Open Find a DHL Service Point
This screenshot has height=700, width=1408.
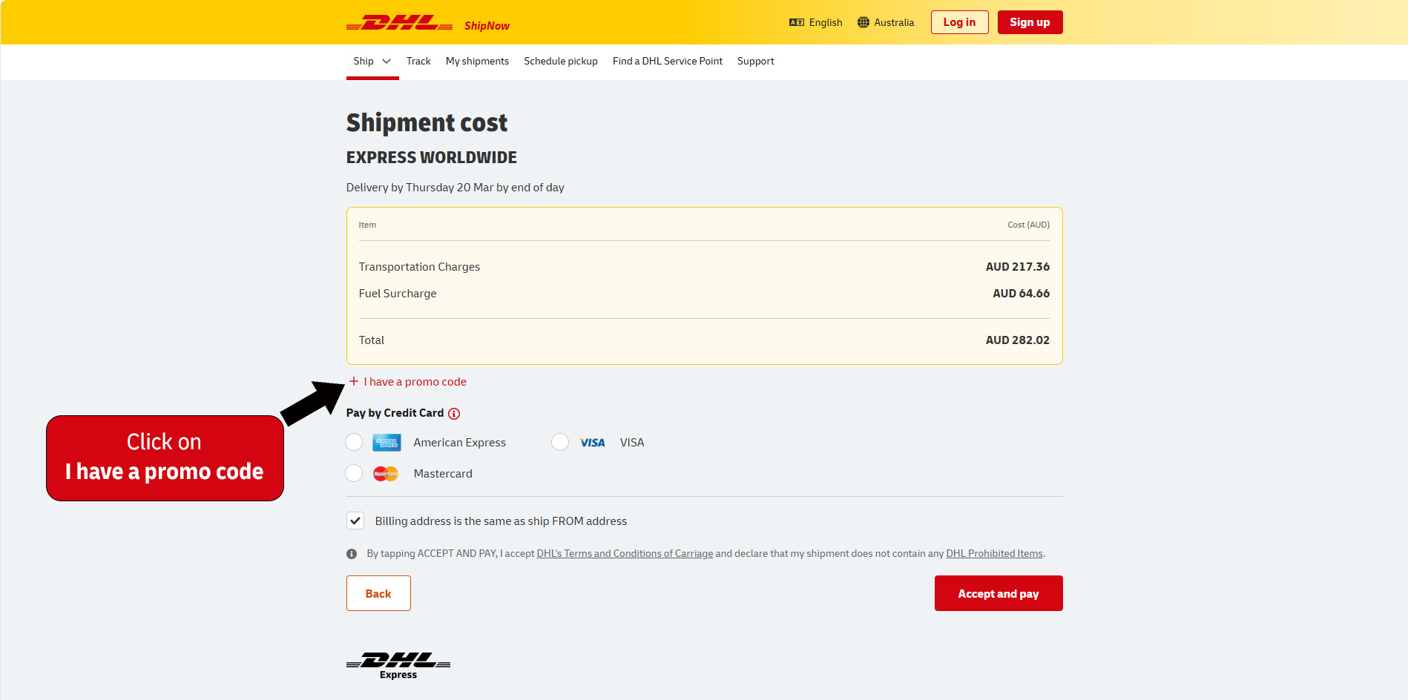[668, 61]
